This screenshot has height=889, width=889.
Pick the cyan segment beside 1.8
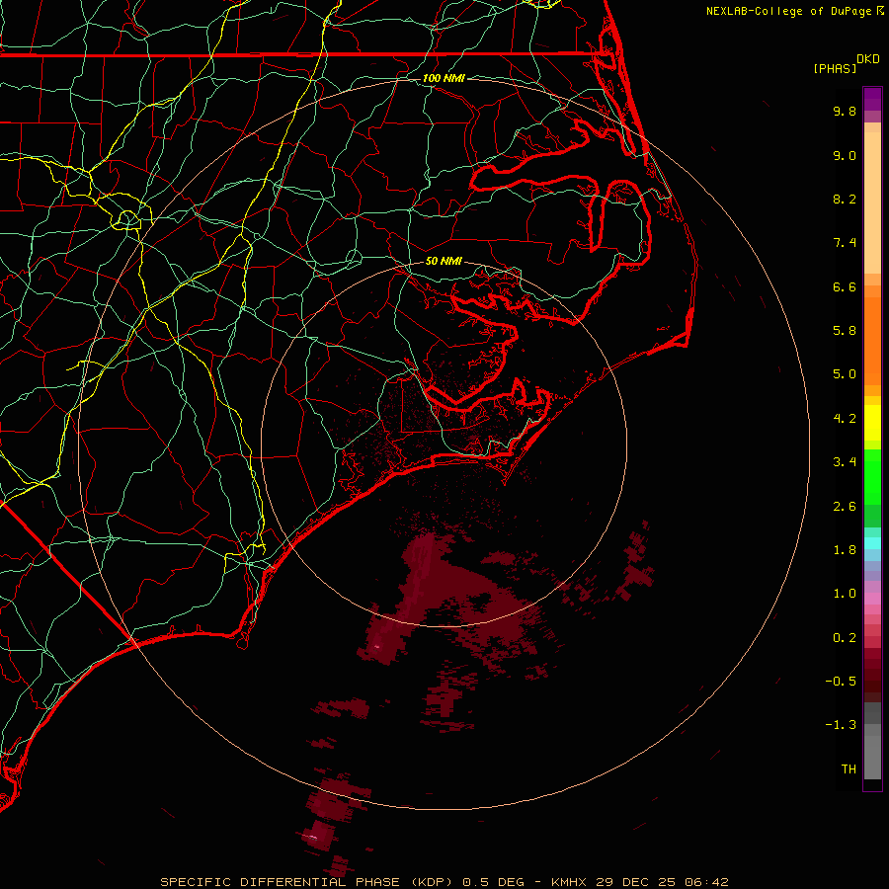(872, 543)
